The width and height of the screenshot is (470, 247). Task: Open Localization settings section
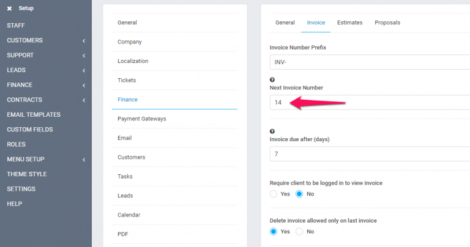pyautogui.click(x=133, y=61)
